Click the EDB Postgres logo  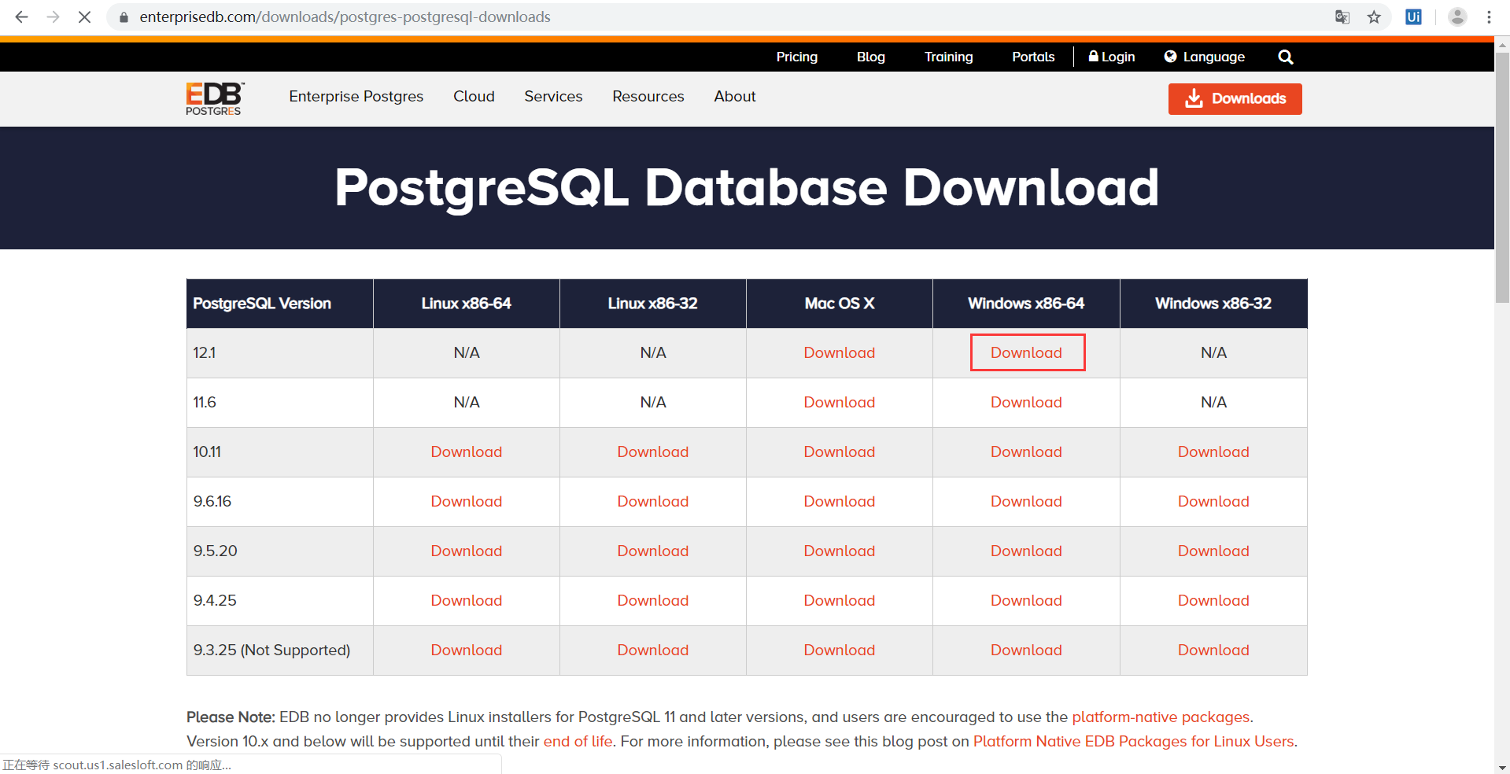[x=214, y=98]
